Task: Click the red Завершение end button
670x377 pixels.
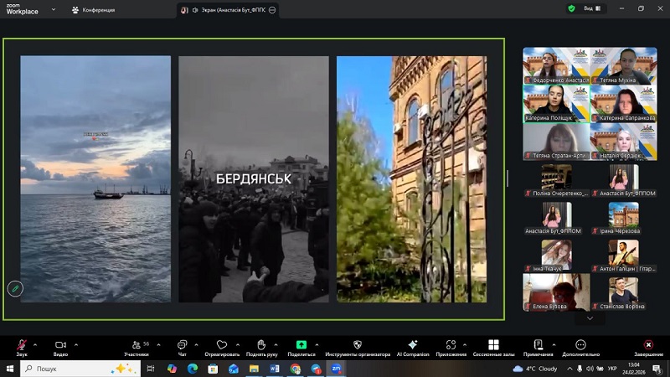Action: point(647,345)
